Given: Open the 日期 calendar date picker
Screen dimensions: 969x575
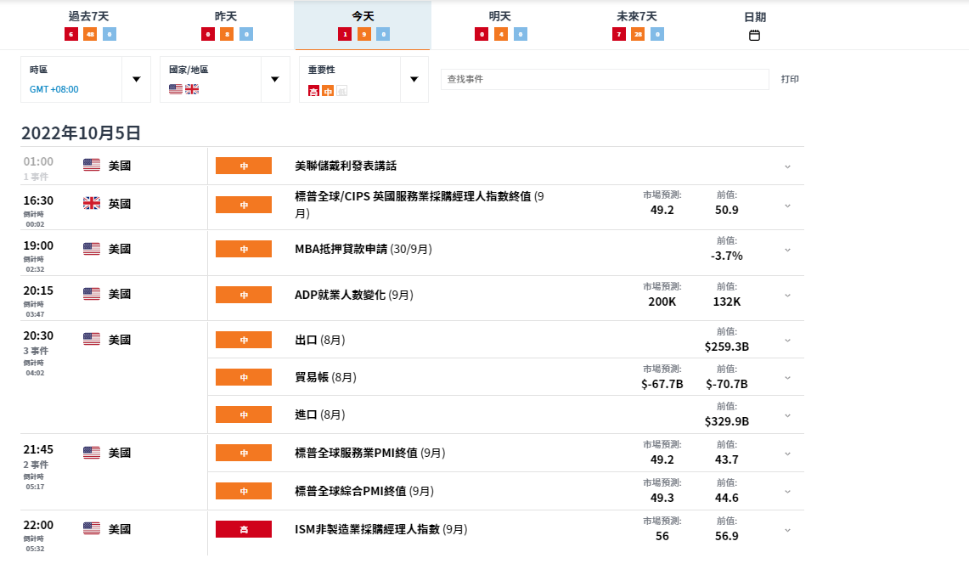Looking at the screenshot, I should point(754,35).
